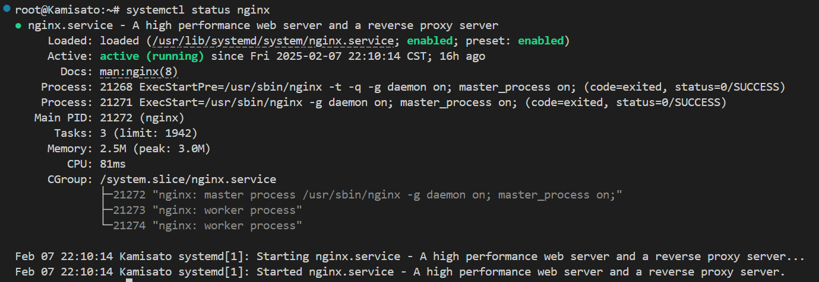Click the 'Starting nginx.service' log line
Image resolution: width=819 pixels, height=282 pixels.
coord(410,257)
